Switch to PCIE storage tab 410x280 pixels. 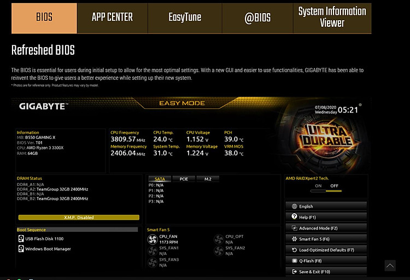184,179
